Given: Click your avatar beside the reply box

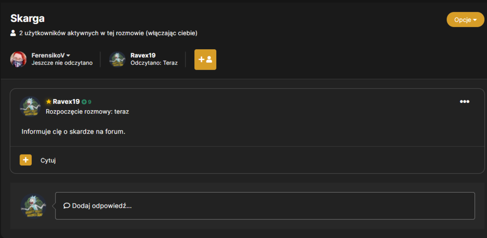Looking at the screenshot, I should tap(33, 206).
